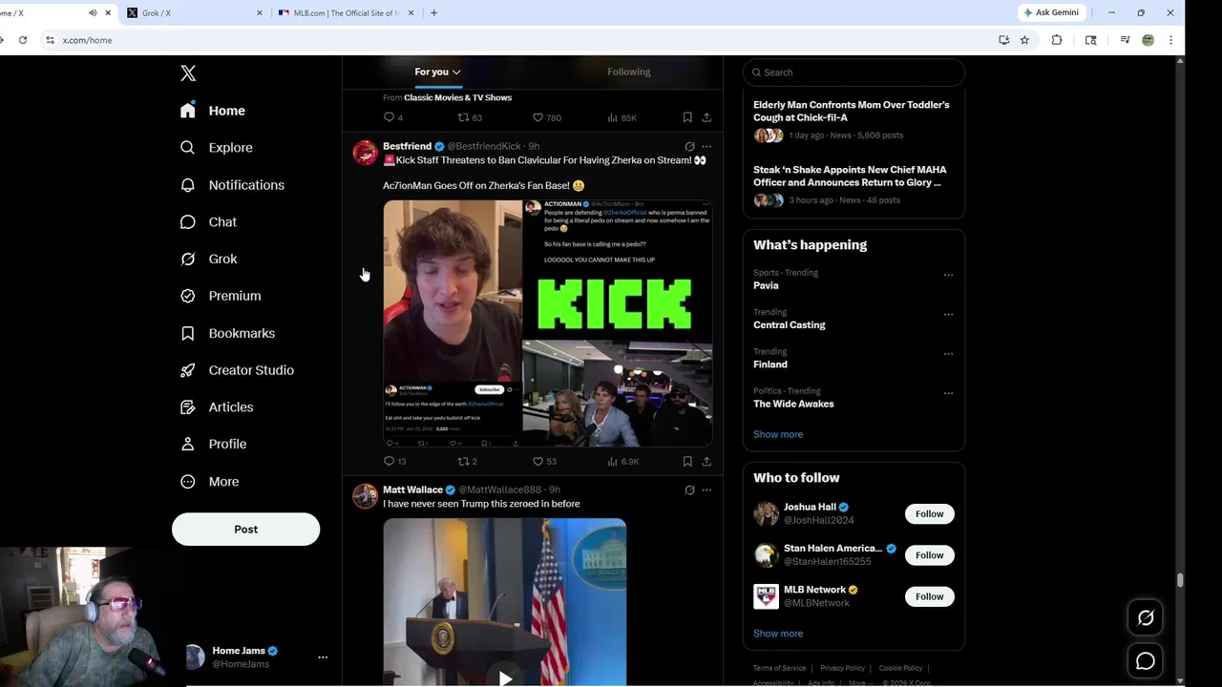
Task: Open Home Jams account menu dots
Action: pos(323,657)
